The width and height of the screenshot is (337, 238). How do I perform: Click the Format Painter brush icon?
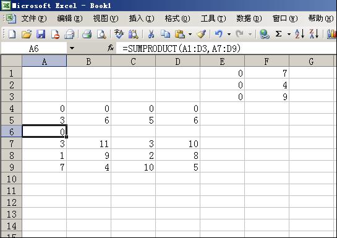(x=202, y=34)
